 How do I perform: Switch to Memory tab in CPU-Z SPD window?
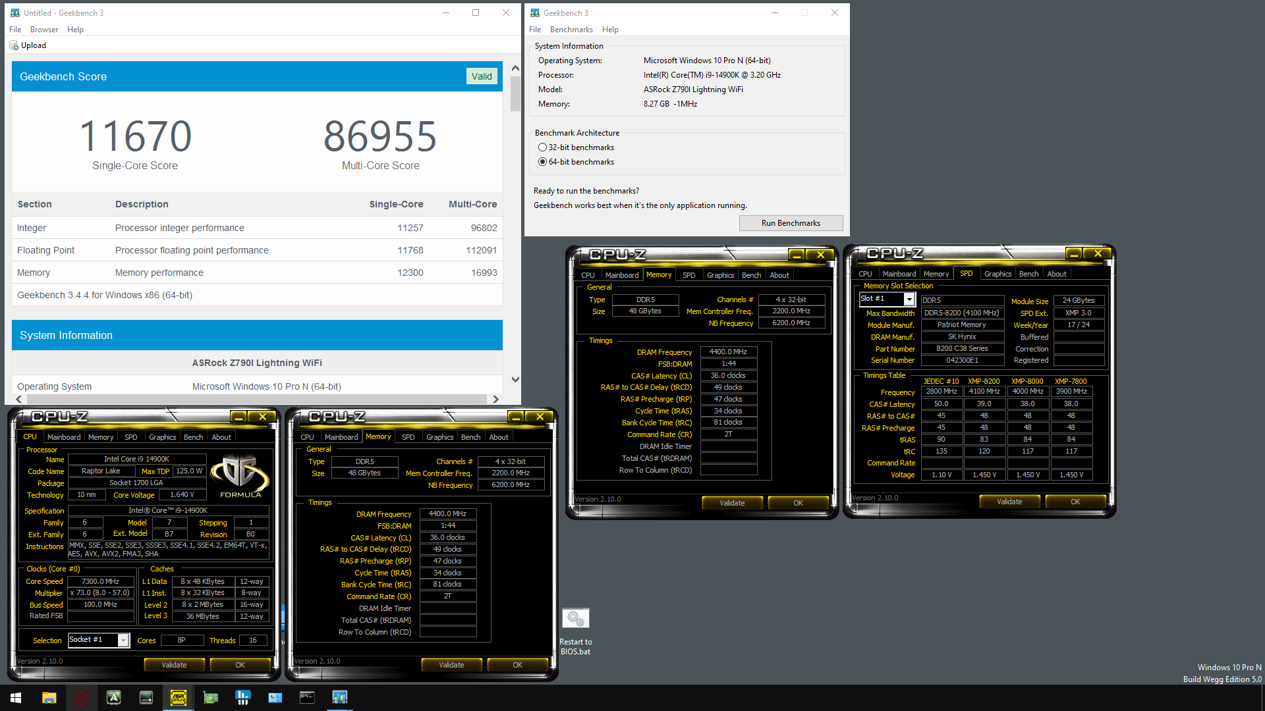(936, 274)
